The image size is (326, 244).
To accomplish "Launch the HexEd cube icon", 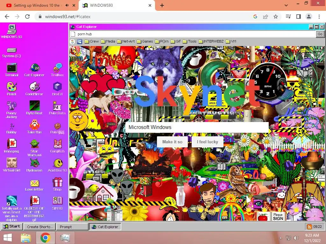I will coord(57,89).
